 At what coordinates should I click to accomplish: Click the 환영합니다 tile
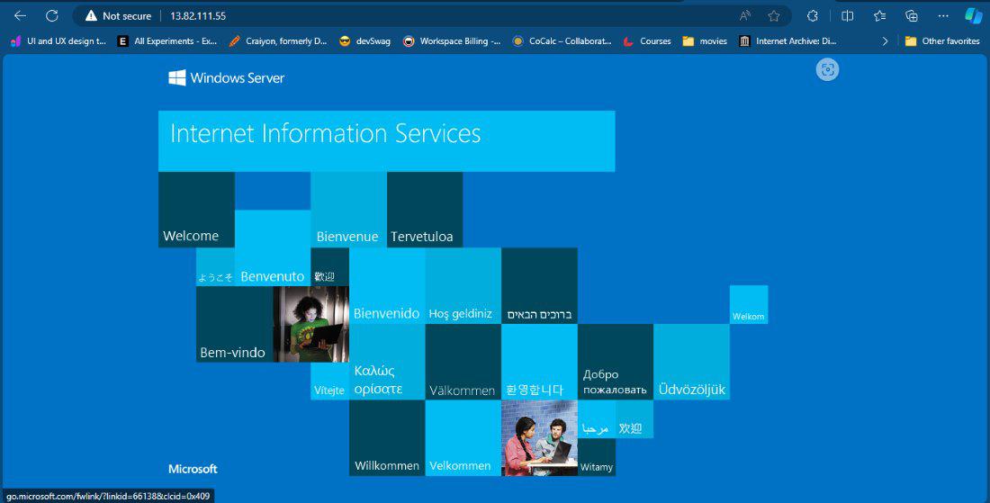click(x=539, y=362)
